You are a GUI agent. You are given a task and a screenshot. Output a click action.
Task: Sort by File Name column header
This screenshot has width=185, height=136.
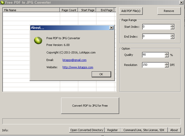coord(31,10)
